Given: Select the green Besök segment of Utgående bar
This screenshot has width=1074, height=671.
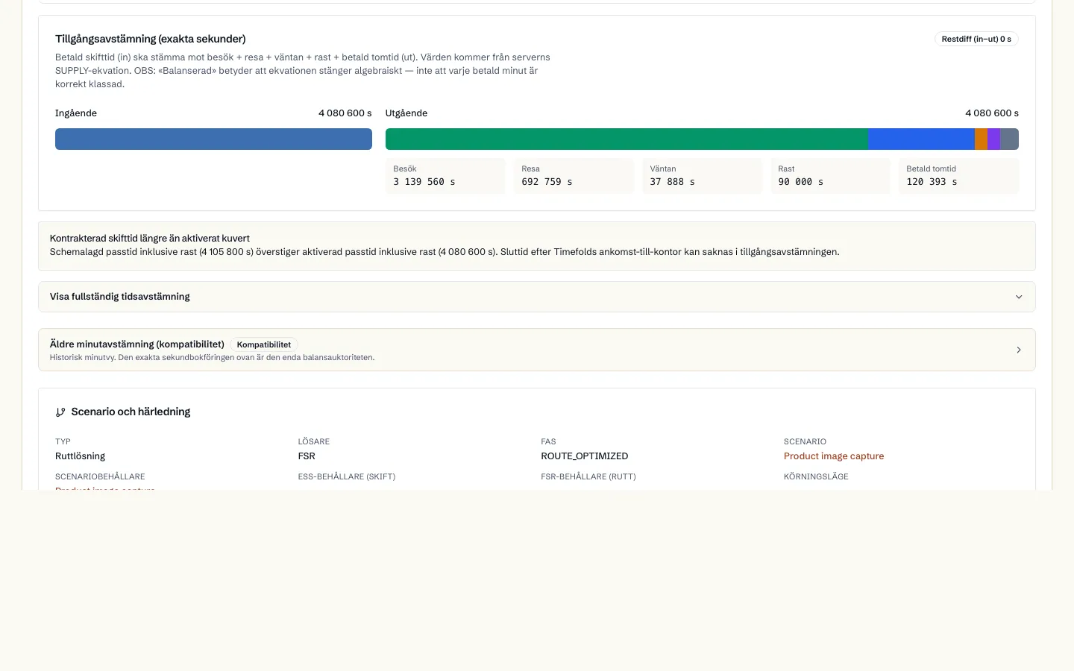Looking at the screenshot, I should coord(626,139).
